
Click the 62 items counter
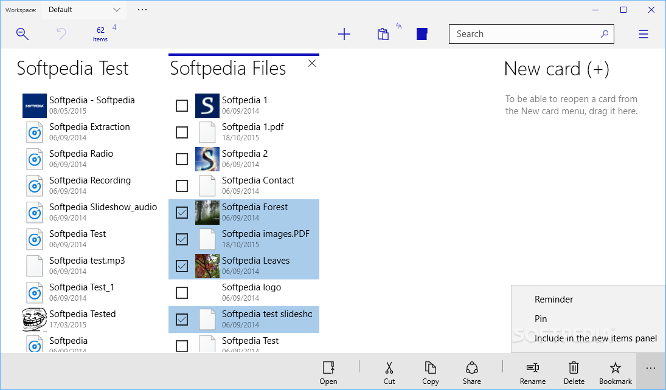100,34
